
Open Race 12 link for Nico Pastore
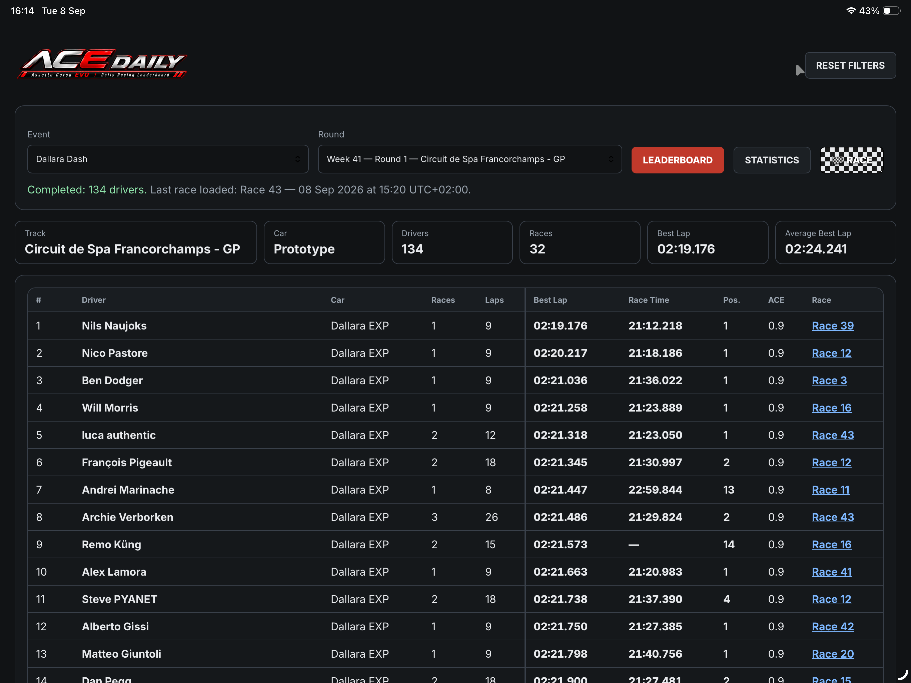pyautogui.click(x=832, y=353)
